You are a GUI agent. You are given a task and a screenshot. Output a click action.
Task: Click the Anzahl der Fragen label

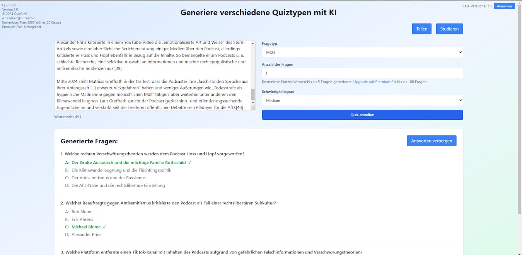click(x=278, y=65)
